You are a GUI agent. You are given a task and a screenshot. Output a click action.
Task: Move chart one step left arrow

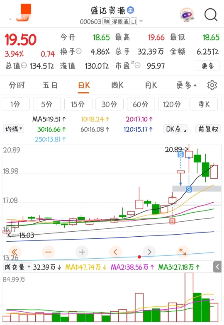(115, 252)
